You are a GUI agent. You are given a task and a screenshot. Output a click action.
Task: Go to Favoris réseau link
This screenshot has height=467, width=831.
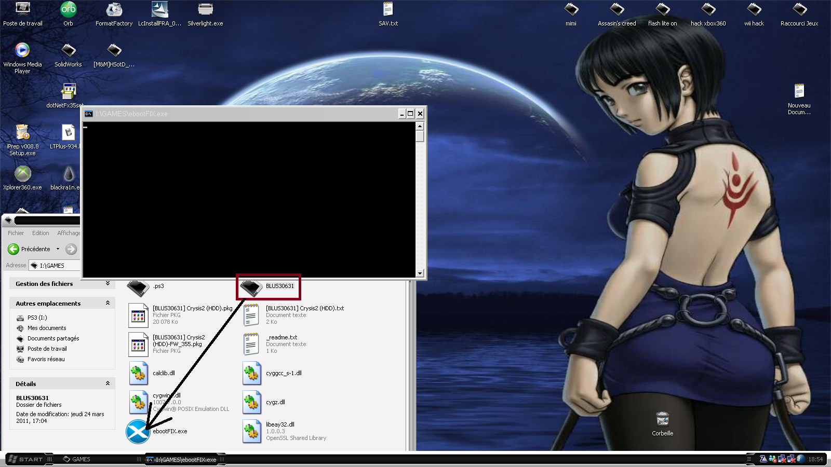[x=41, y=359]
